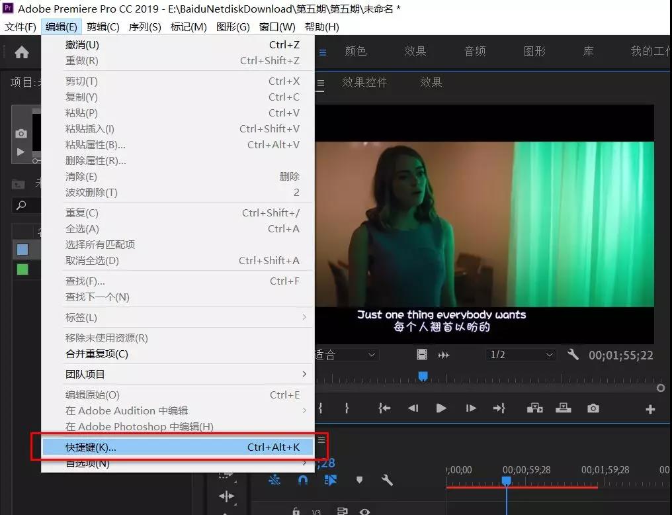Click blue label swatch in project list

click(x=22, y=250)
